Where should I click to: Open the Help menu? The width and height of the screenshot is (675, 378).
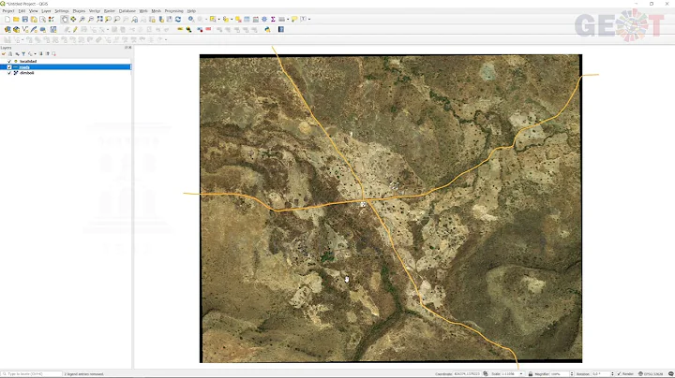click(191, 10)
